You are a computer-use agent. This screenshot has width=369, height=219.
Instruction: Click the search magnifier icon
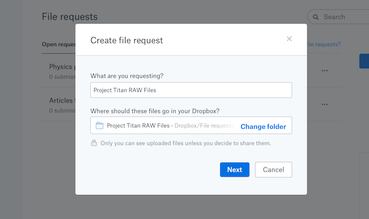pyautogui.click(x=316, y=17)
